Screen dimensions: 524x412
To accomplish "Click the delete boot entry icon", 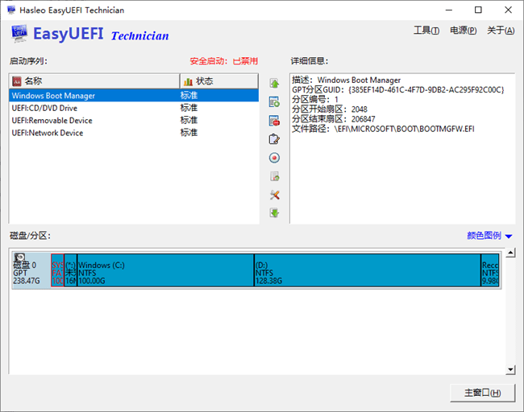I will [x=274, y=121].
